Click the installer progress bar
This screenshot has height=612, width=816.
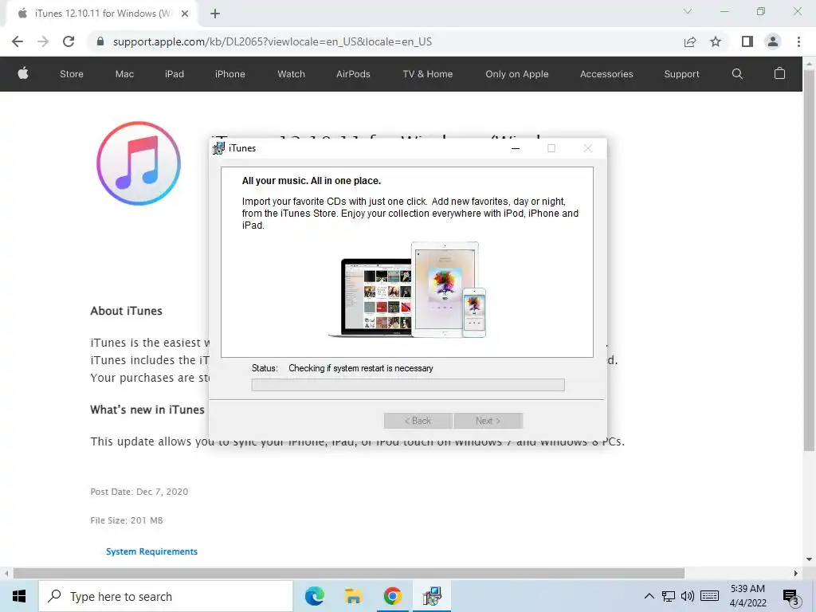coord(408,385)
